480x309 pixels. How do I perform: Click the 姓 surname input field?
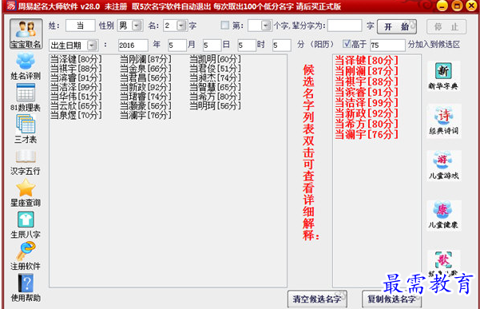click(x=80, y=26)
